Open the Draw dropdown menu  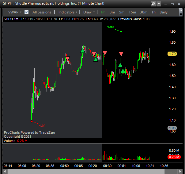coord(89,12)
